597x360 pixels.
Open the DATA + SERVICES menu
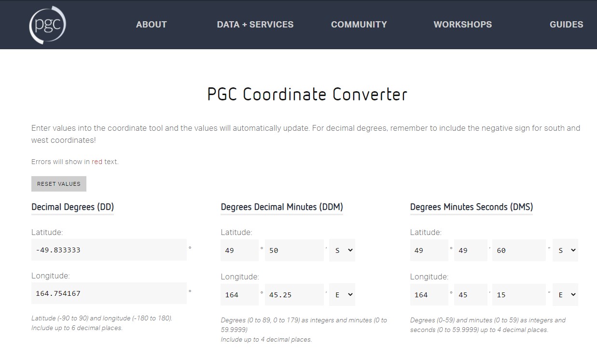(255, 25)
